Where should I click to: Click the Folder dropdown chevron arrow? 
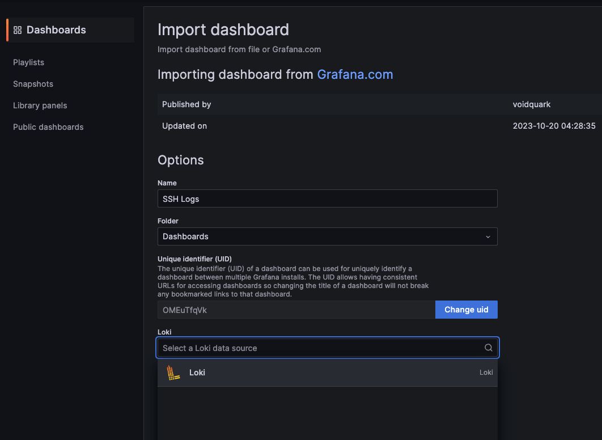[488, 237]
